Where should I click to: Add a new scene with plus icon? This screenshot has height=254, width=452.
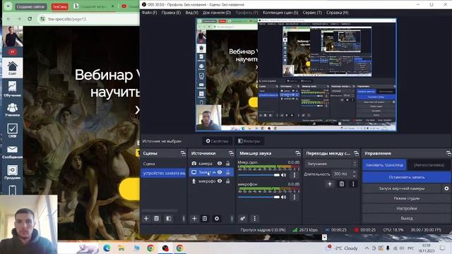(146, 219)
